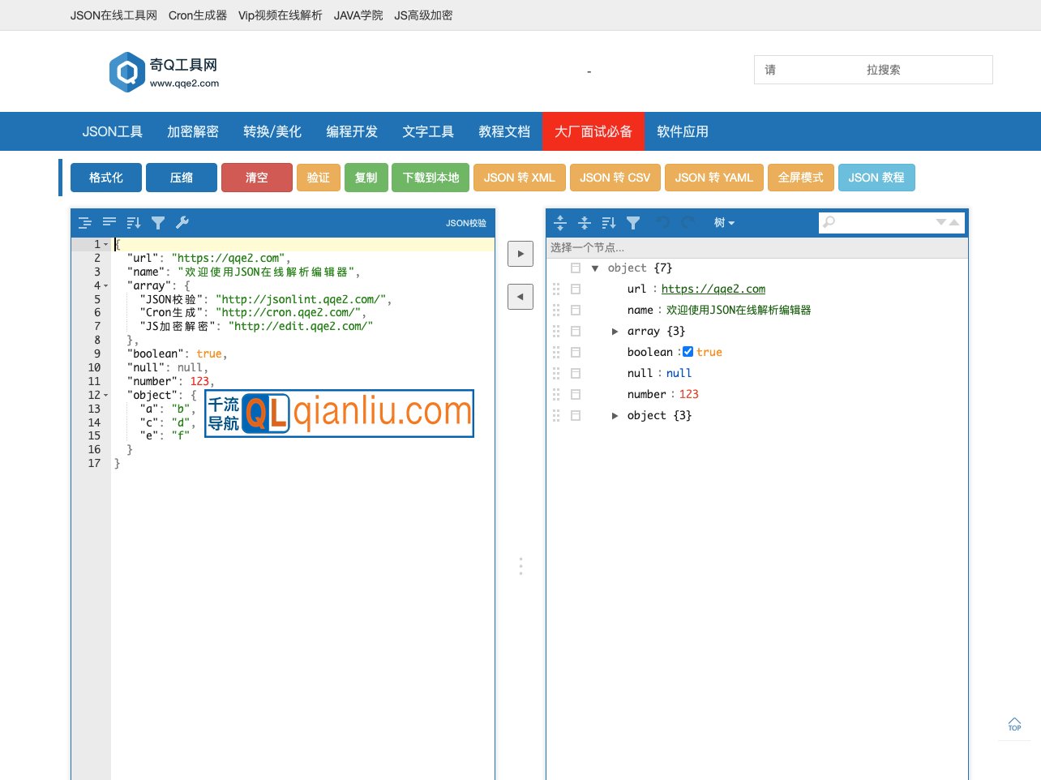The height and width of the screenshot is (780, 1041).
Task: Copy JSON to the right tree panel arrow
Action: click(520, 254)
